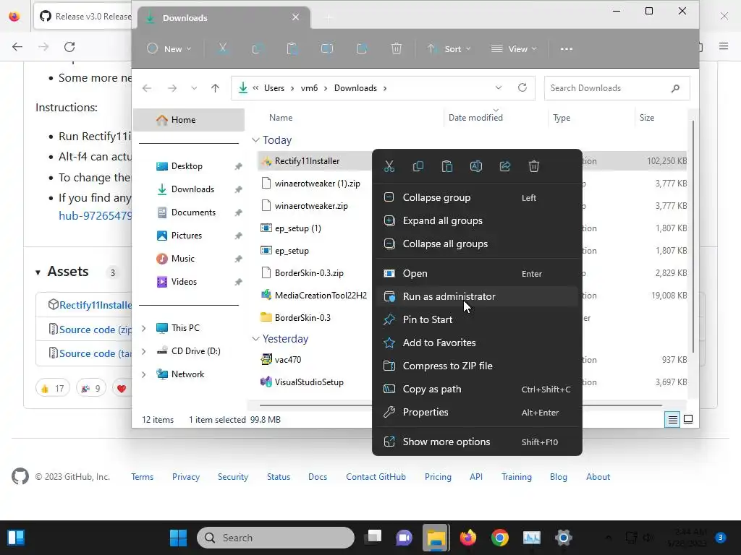
Task: Select Pin to Start
Action: [478, 319]
